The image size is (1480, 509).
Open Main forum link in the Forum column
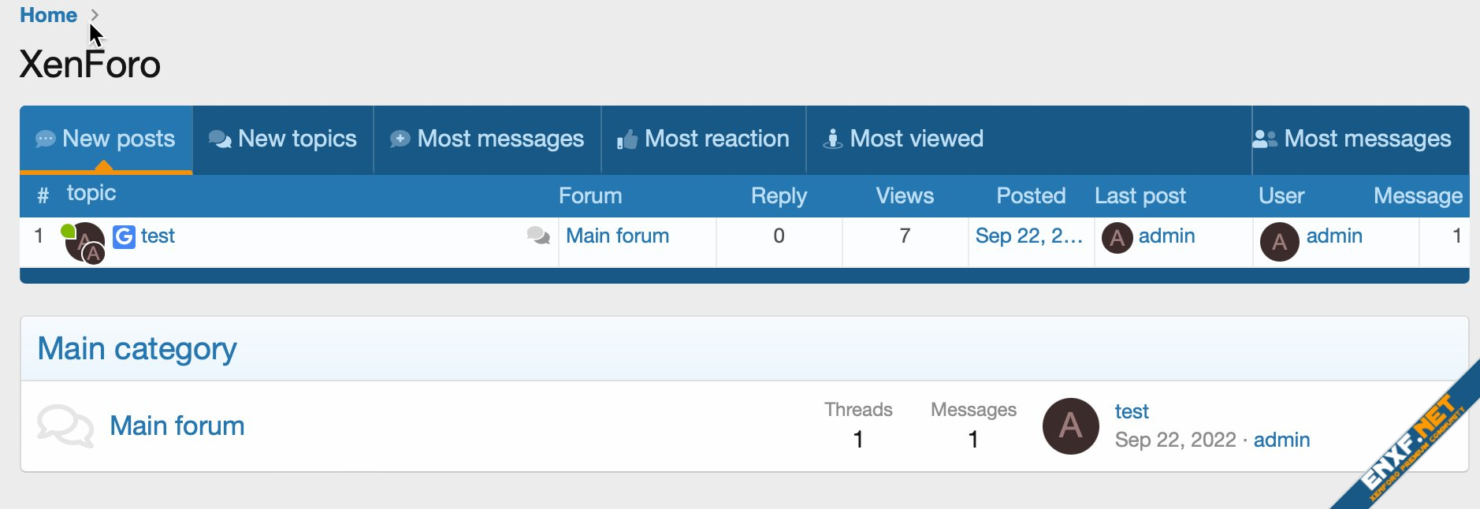pos(617,236)
